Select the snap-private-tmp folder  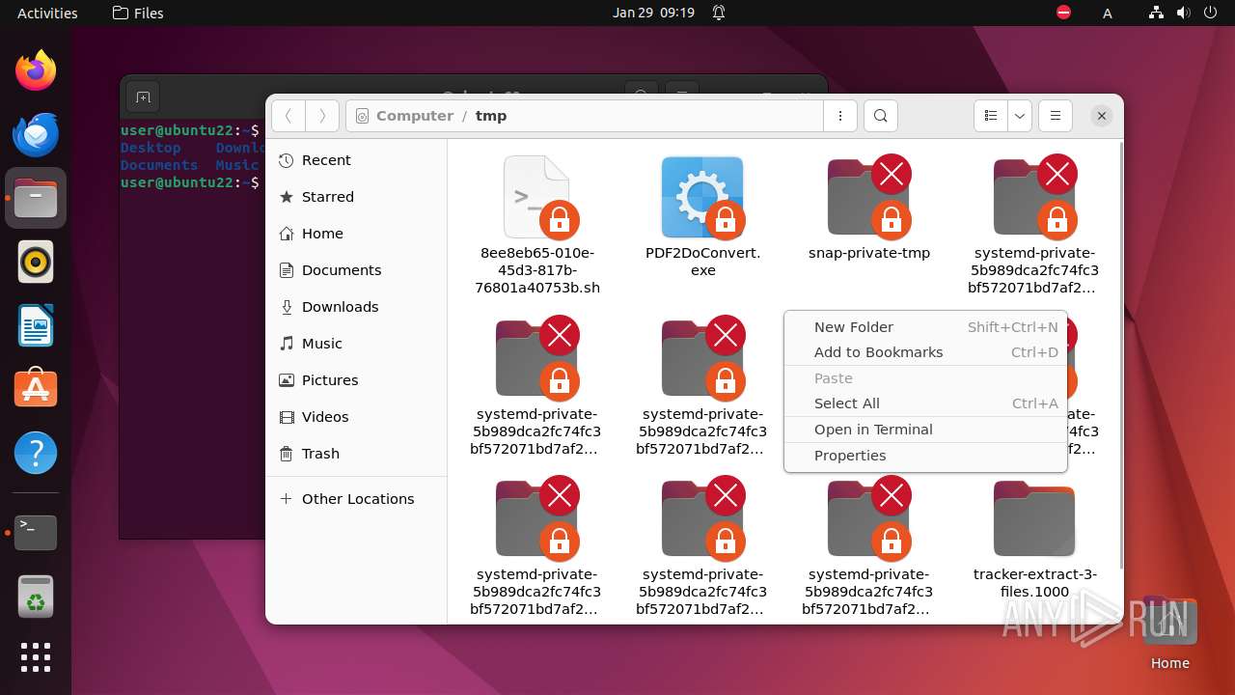pyautogui.click(x=869, y=208)
